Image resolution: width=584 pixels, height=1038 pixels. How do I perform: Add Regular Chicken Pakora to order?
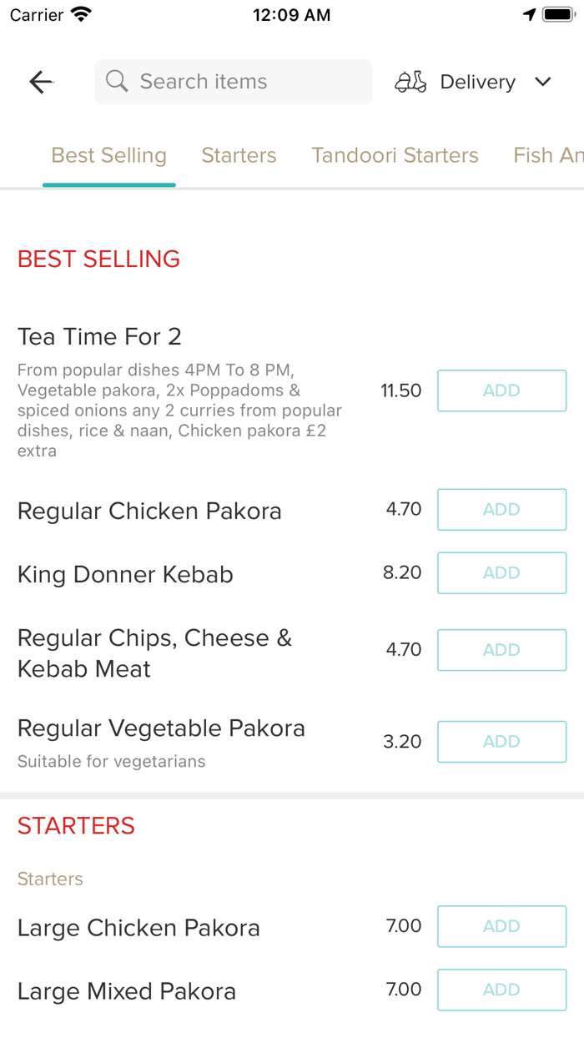tap(501, 509)
